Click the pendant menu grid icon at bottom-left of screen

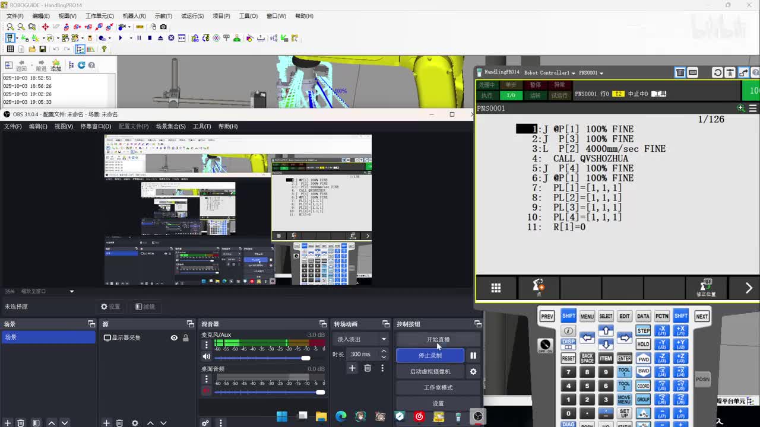point(496,288)
